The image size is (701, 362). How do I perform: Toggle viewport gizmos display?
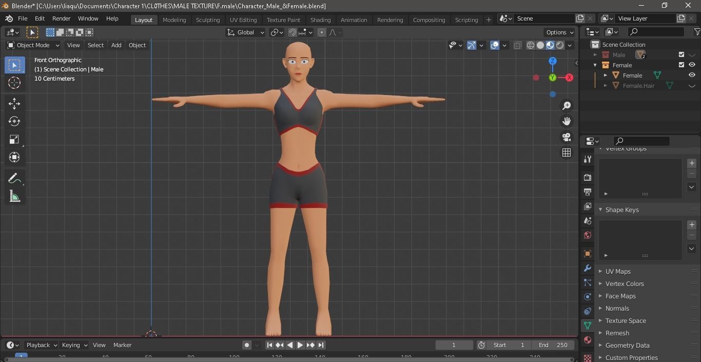(472, 45)
